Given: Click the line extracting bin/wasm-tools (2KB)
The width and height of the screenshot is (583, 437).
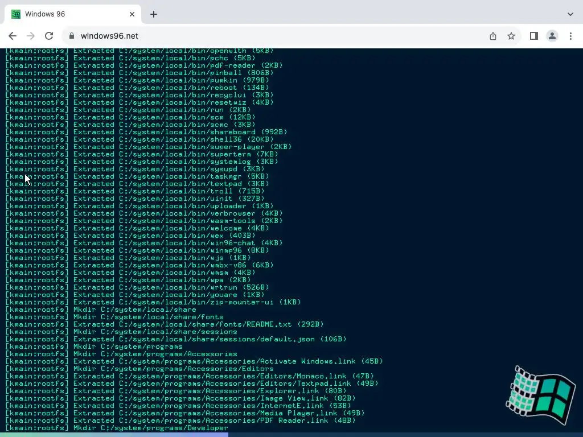Looking at the screenshot, I should click(144, 221).
